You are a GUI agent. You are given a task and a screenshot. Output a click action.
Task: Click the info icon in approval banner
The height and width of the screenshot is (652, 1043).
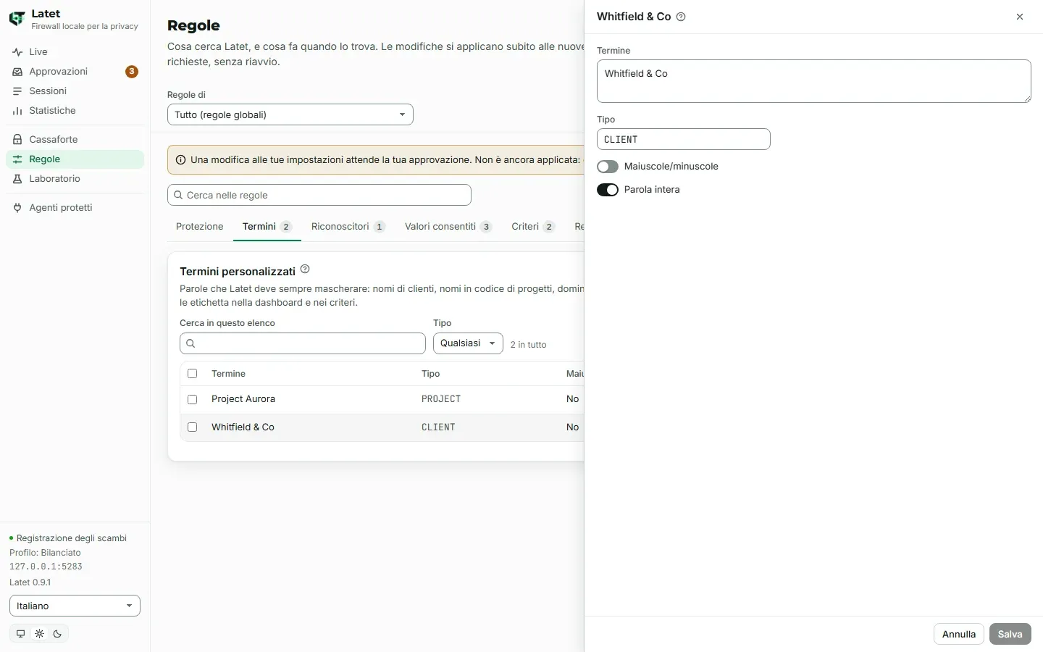181,160
